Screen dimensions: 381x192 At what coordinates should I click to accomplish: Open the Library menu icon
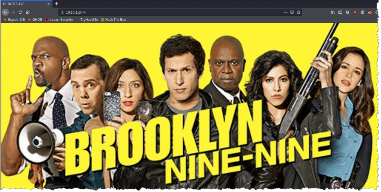(333, 12)
